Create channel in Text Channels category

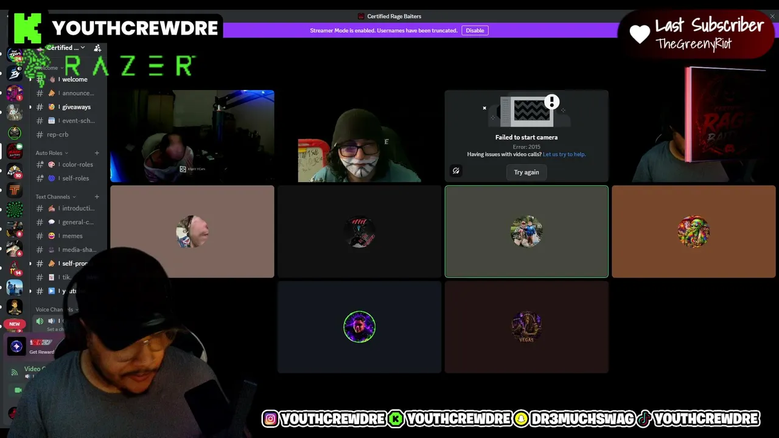[x=97, y=197]
